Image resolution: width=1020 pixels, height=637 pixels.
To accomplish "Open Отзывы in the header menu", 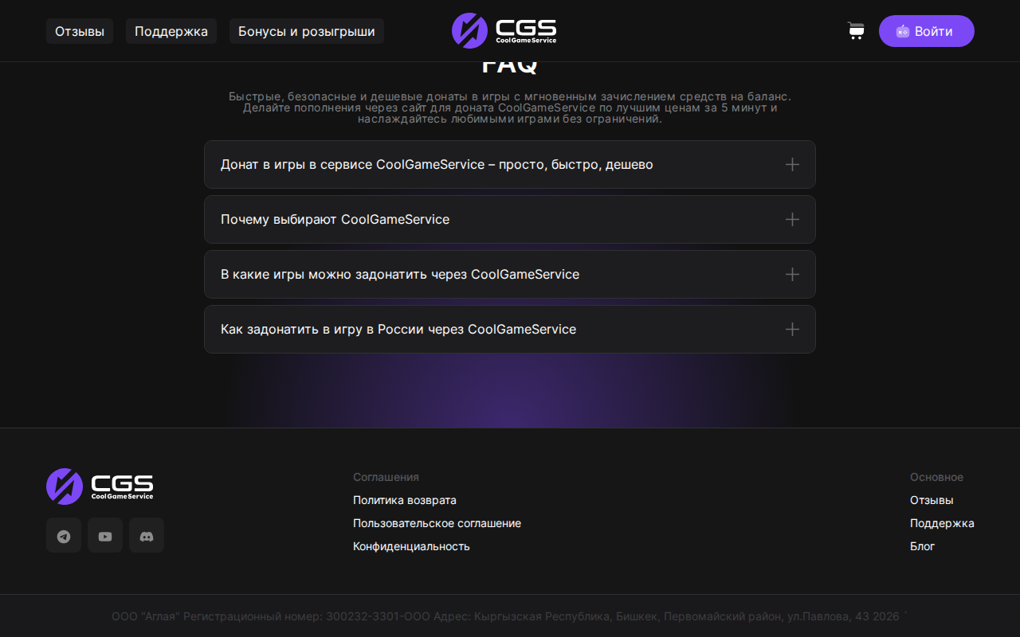I will pyautogui.click(x=80, y=31).
